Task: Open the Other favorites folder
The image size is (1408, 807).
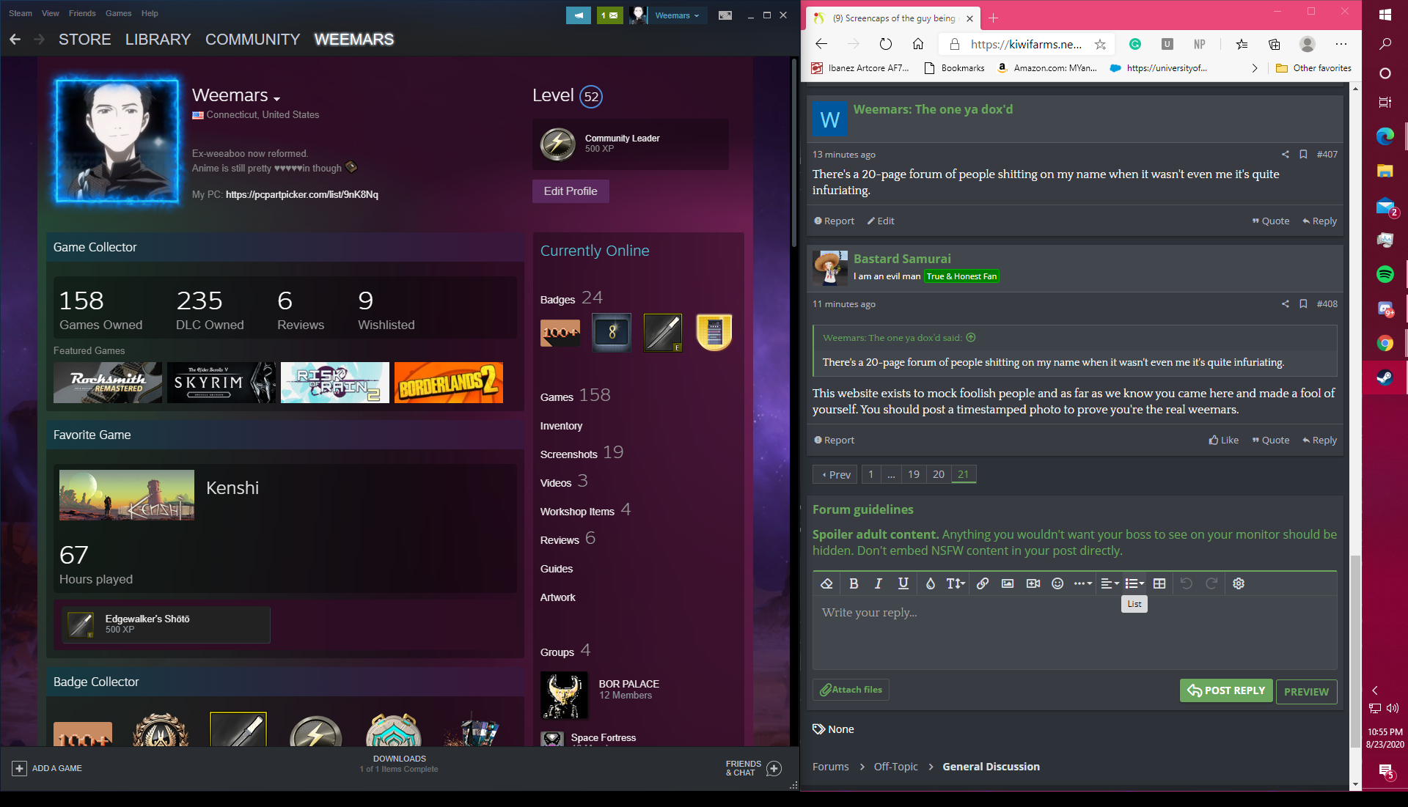Action: point(1313,68)
